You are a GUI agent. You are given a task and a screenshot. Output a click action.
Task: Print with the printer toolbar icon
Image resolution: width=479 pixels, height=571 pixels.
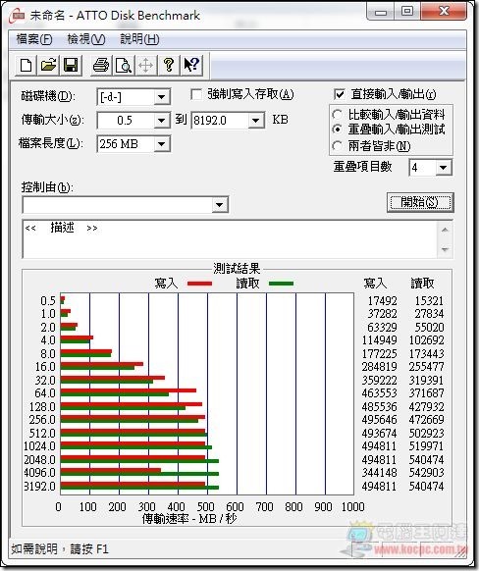click(x=101, y=65)
